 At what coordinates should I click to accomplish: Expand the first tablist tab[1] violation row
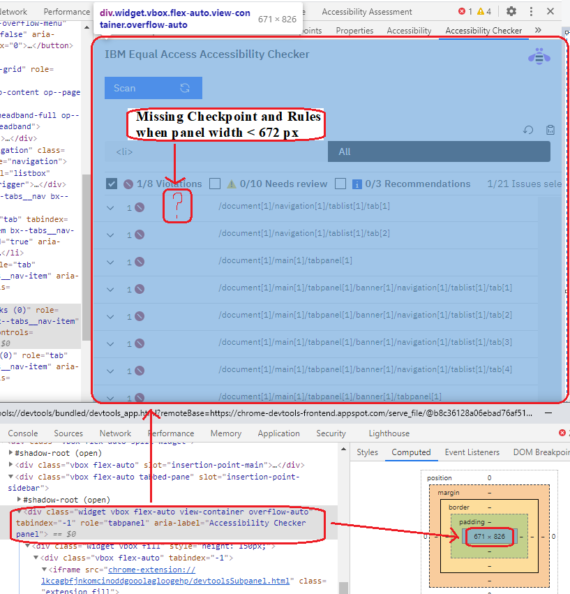point(110,207)
